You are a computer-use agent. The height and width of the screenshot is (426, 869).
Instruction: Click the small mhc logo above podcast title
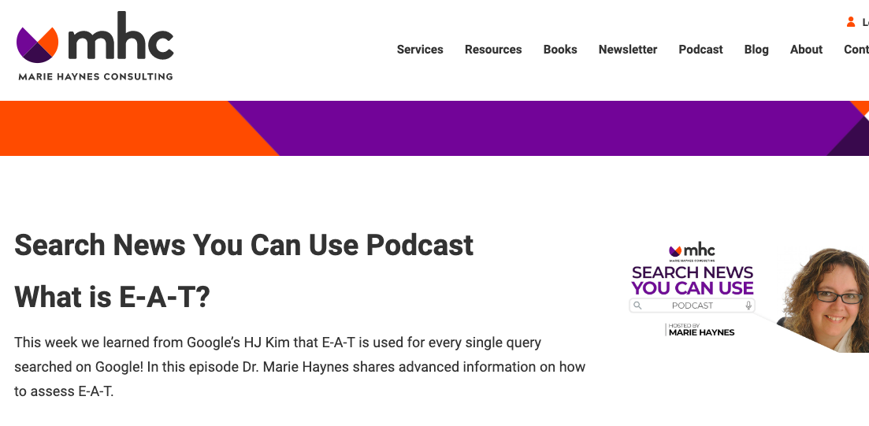pyautogui.click(x=692, y=252)
